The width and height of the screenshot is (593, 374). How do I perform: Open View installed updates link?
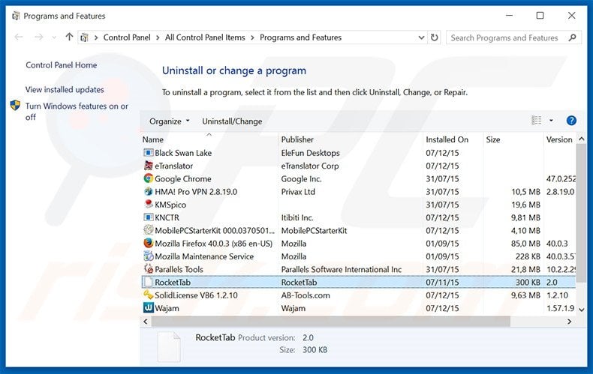65,89
